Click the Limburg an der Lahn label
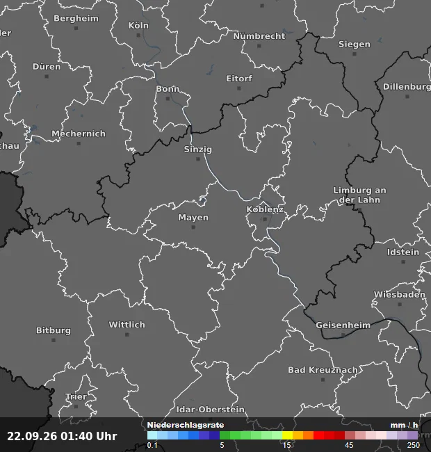The height and width of the screenshot is (452, 431). pyautogui.click(x=359, y=195)
